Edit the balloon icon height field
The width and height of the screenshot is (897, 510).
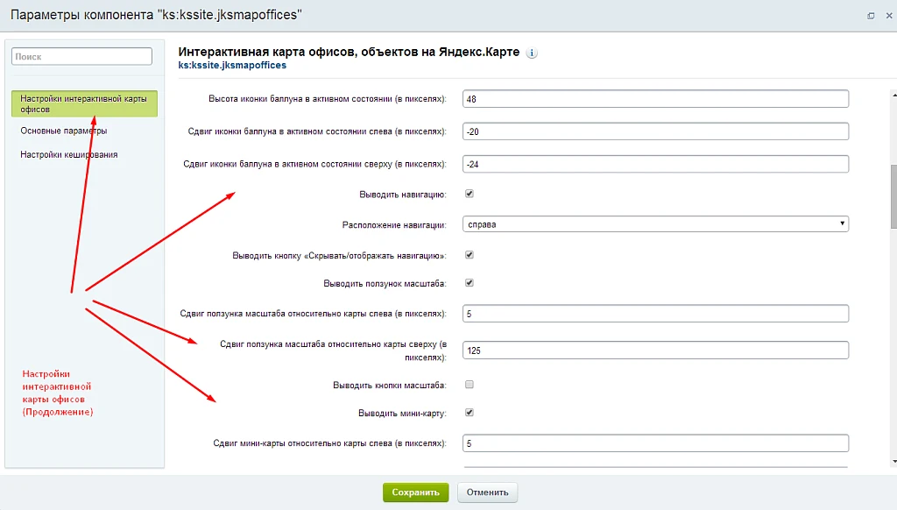pyautogui.click(x=655, y=98)
